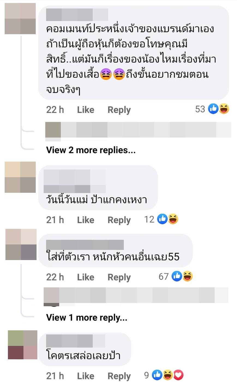Reply to the comment ใส่ที่ตัวเรา

tap(119, 277)
